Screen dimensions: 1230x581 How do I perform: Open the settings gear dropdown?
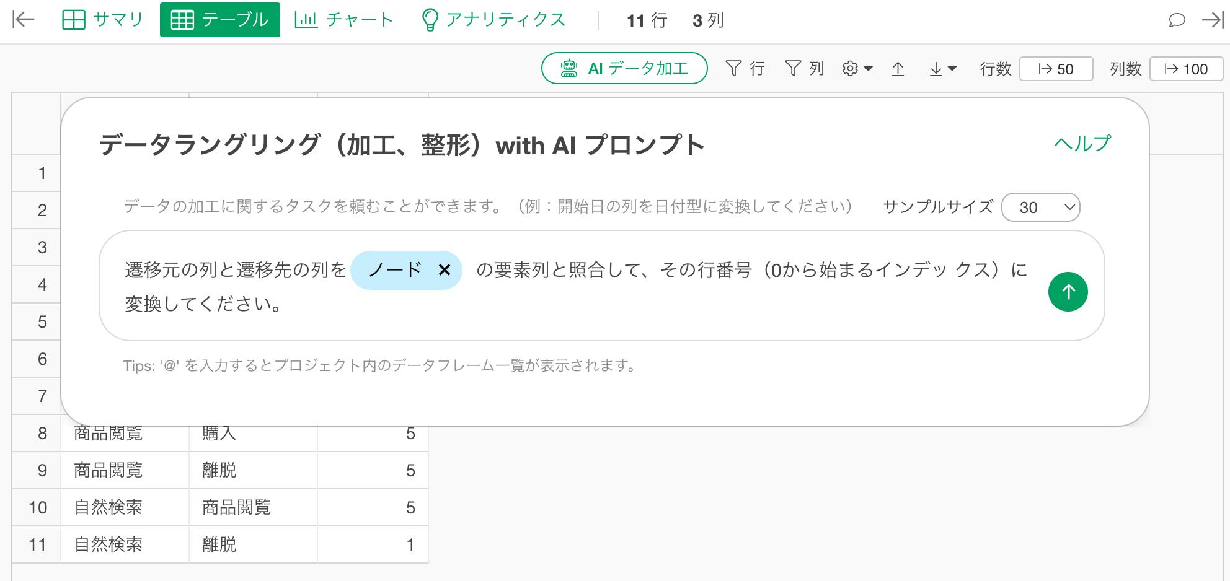[x=857, y=69]
